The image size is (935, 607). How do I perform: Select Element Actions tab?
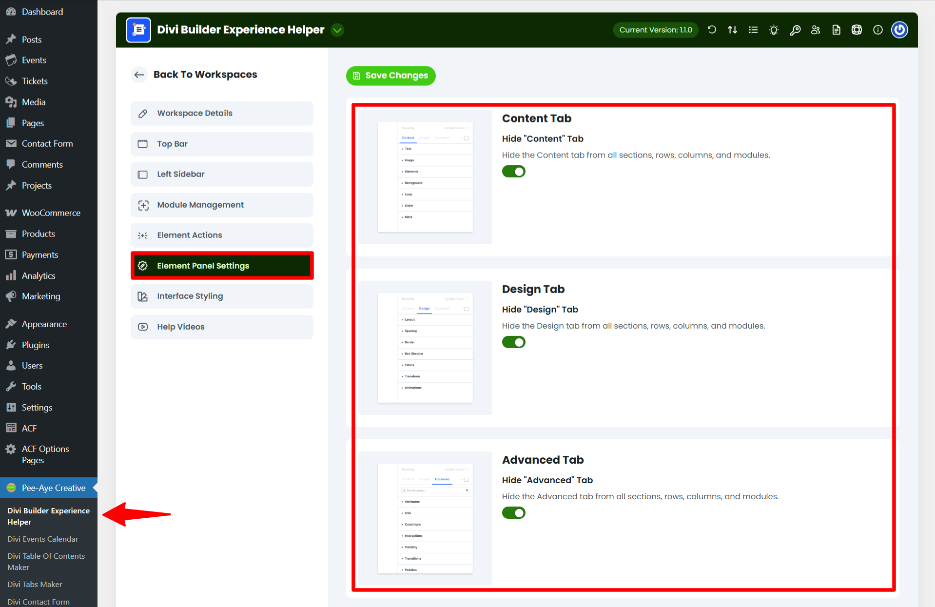[x=222, y=235]
